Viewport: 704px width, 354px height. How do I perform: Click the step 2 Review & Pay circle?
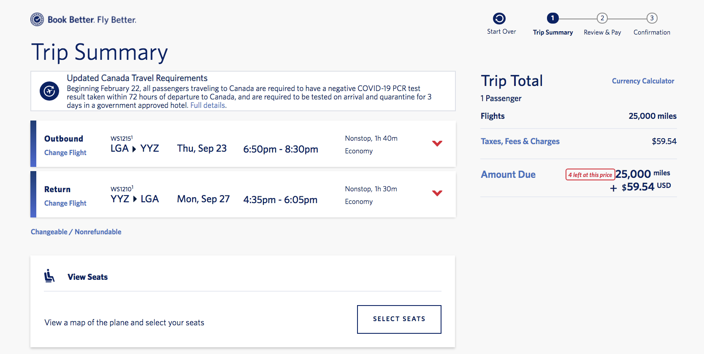coord(602,18)
